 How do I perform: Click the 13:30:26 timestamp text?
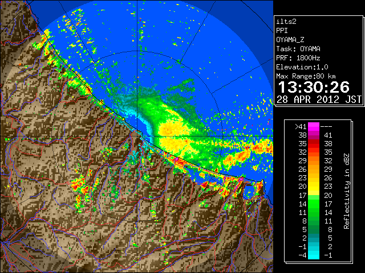(314, 87)
